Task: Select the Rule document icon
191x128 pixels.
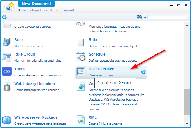Action: pos(81,42)
